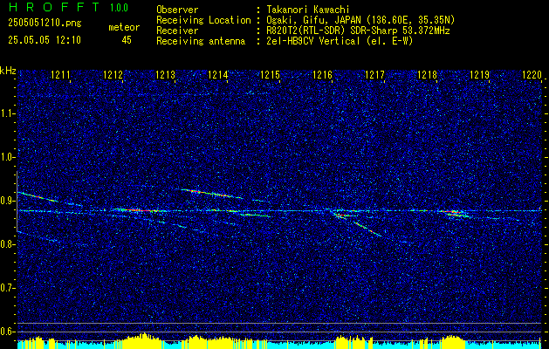The image size is (549, 349).
Task: Click the 0.7 frequency axis label
Action: (6, 288)
